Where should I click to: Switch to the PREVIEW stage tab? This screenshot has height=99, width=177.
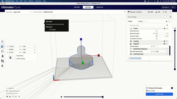(x=88, y=7)
